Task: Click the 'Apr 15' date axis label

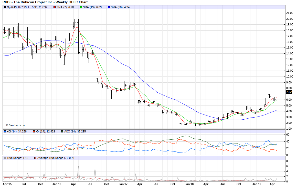Action: (7, 184)
